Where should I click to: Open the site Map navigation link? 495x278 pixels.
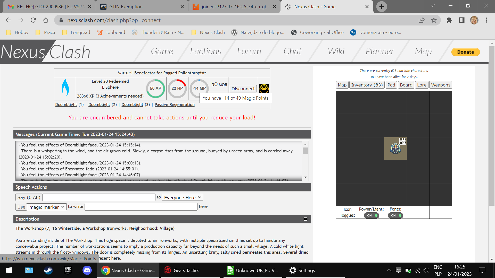423,51
